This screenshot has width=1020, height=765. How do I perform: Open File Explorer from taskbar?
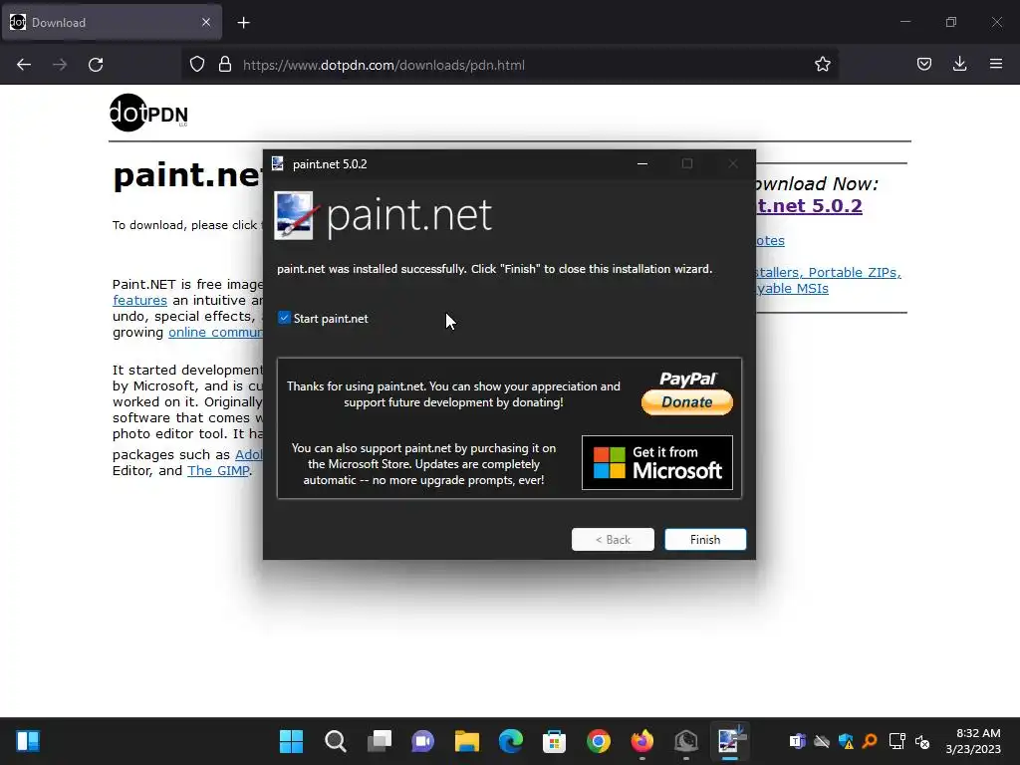[x=467, y=741]
